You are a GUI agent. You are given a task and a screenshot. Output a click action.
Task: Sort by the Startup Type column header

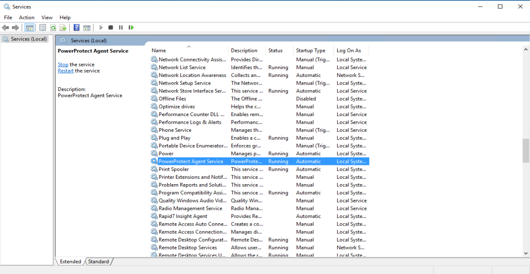[x=311, y=51]
